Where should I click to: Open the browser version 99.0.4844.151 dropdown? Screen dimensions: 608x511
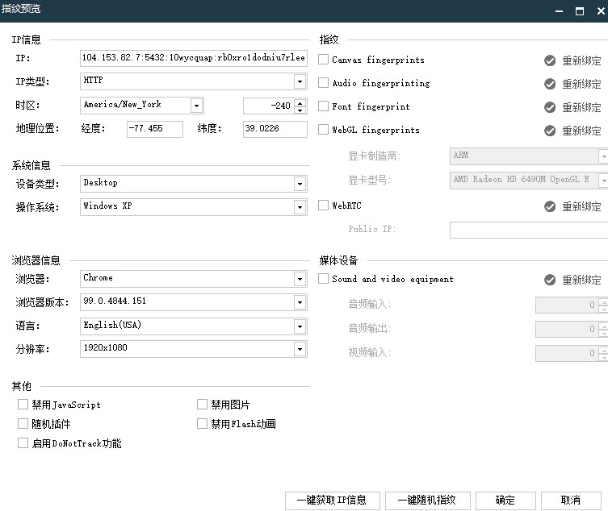[x=300, y=302]
